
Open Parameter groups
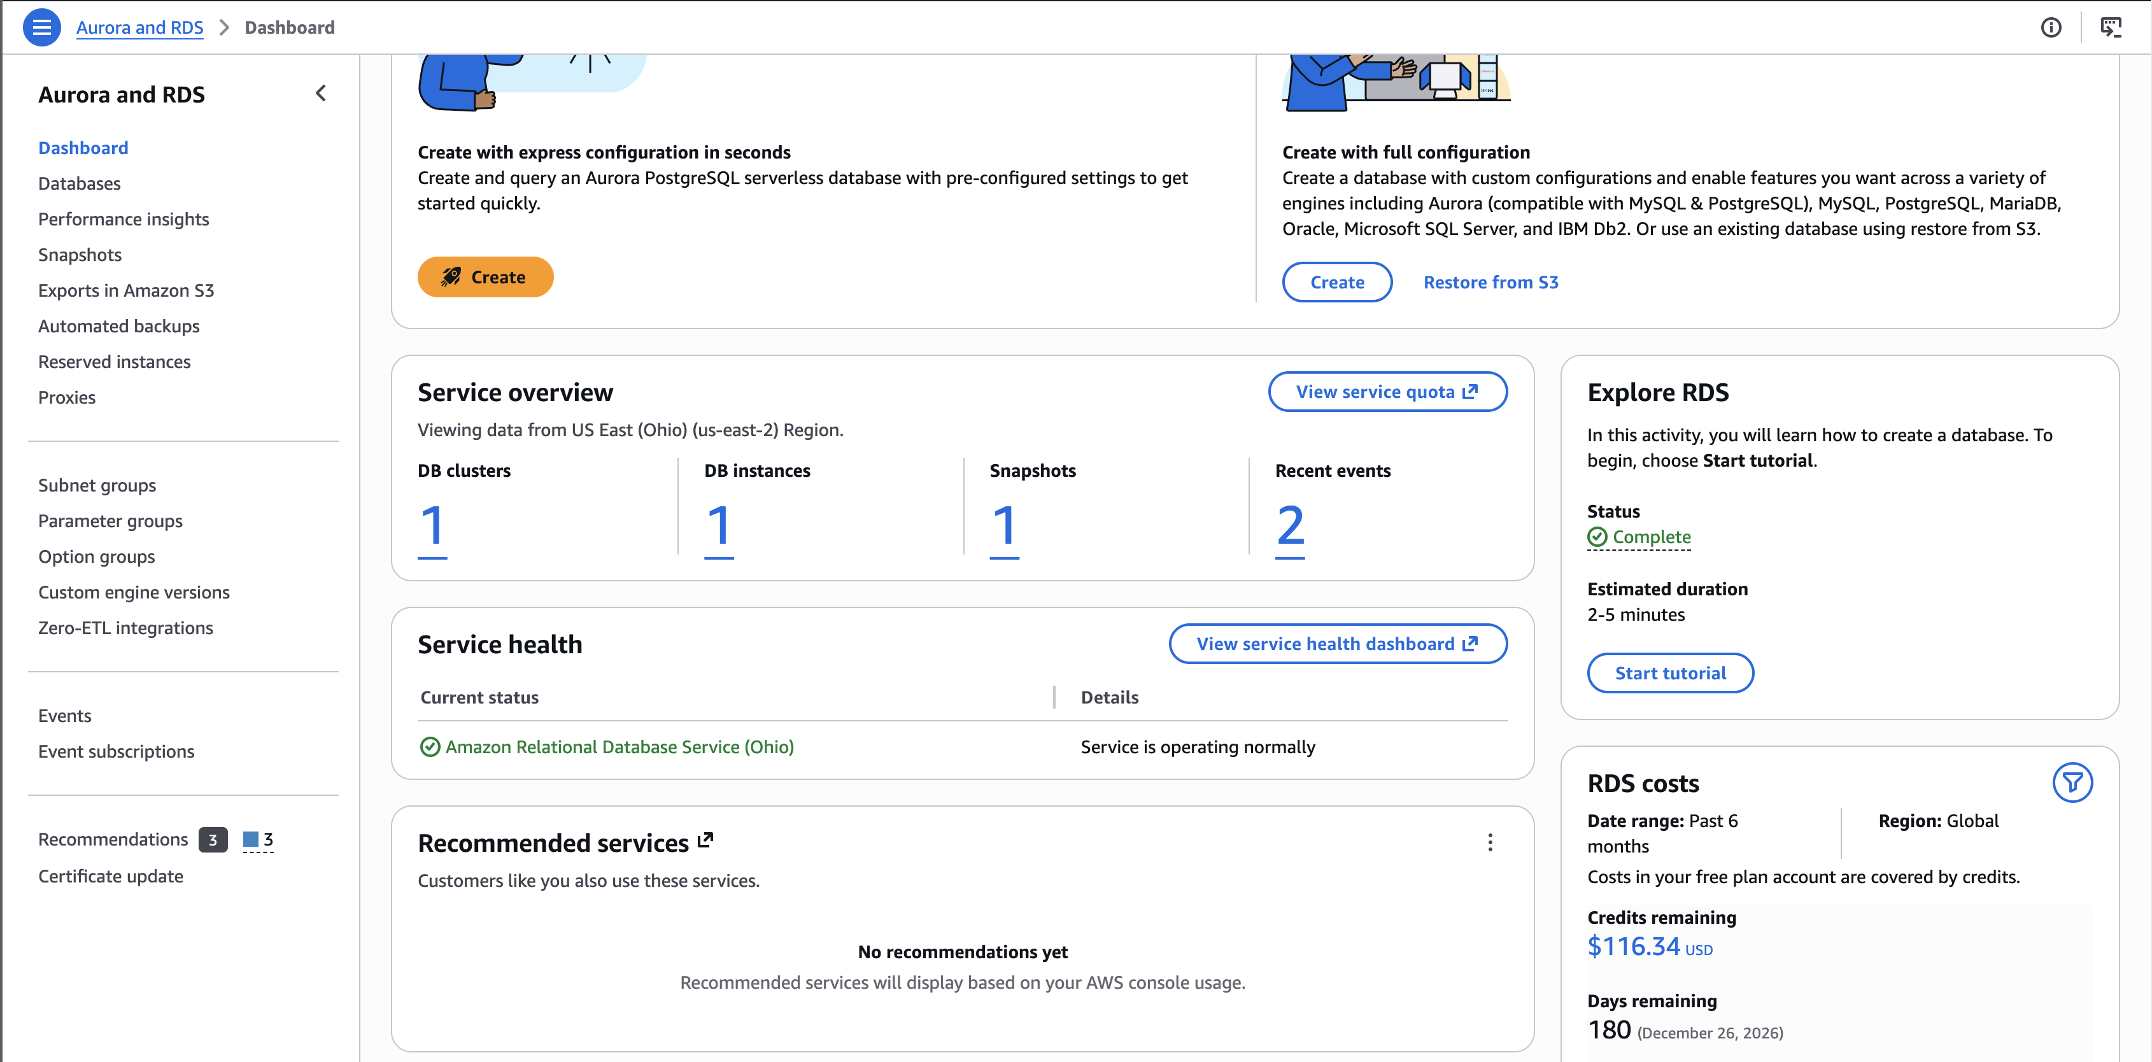(x=110, y=521)
